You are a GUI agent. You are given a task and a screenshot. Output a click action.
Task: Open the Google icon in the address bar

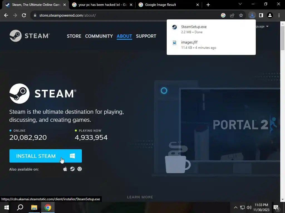pyautogui.click(x=223, y=16)
